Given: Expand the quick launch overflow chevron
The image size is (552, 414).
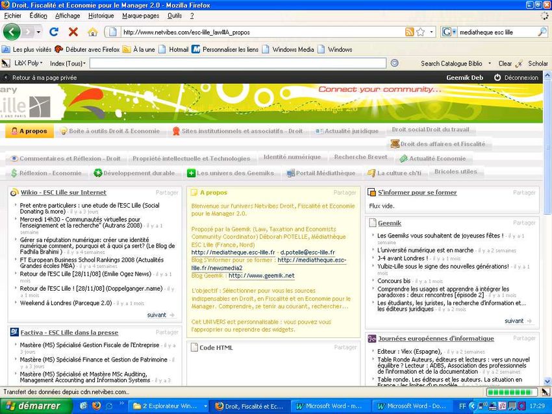Looking at the screenshot, I should click(x=121, y=403).
